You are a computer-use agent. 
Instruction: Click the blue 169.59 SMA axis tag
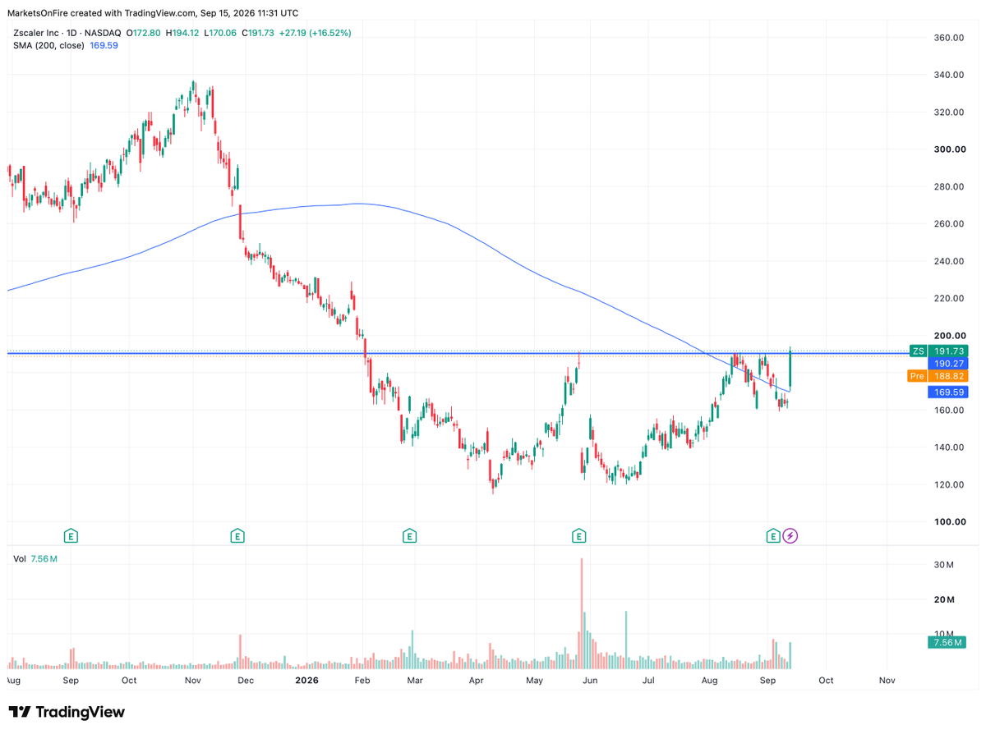(x=948, y=392)
